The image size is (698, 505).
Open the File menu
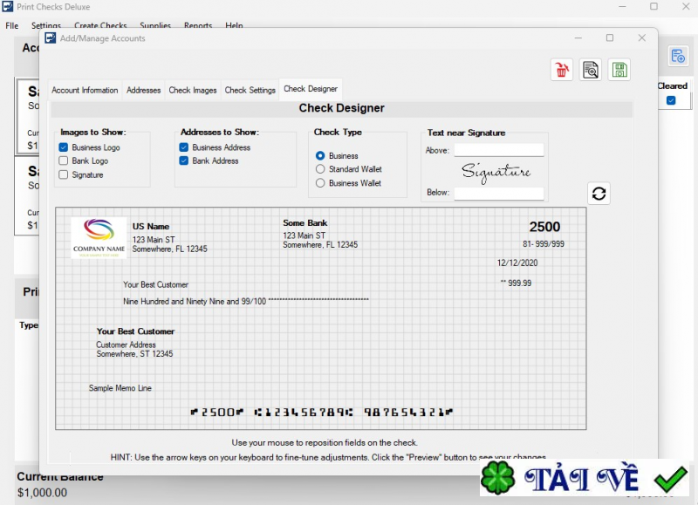coord(12,26)
